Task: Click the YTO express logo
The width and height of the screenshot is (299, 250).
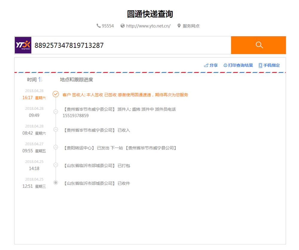Action: [23, 45]
